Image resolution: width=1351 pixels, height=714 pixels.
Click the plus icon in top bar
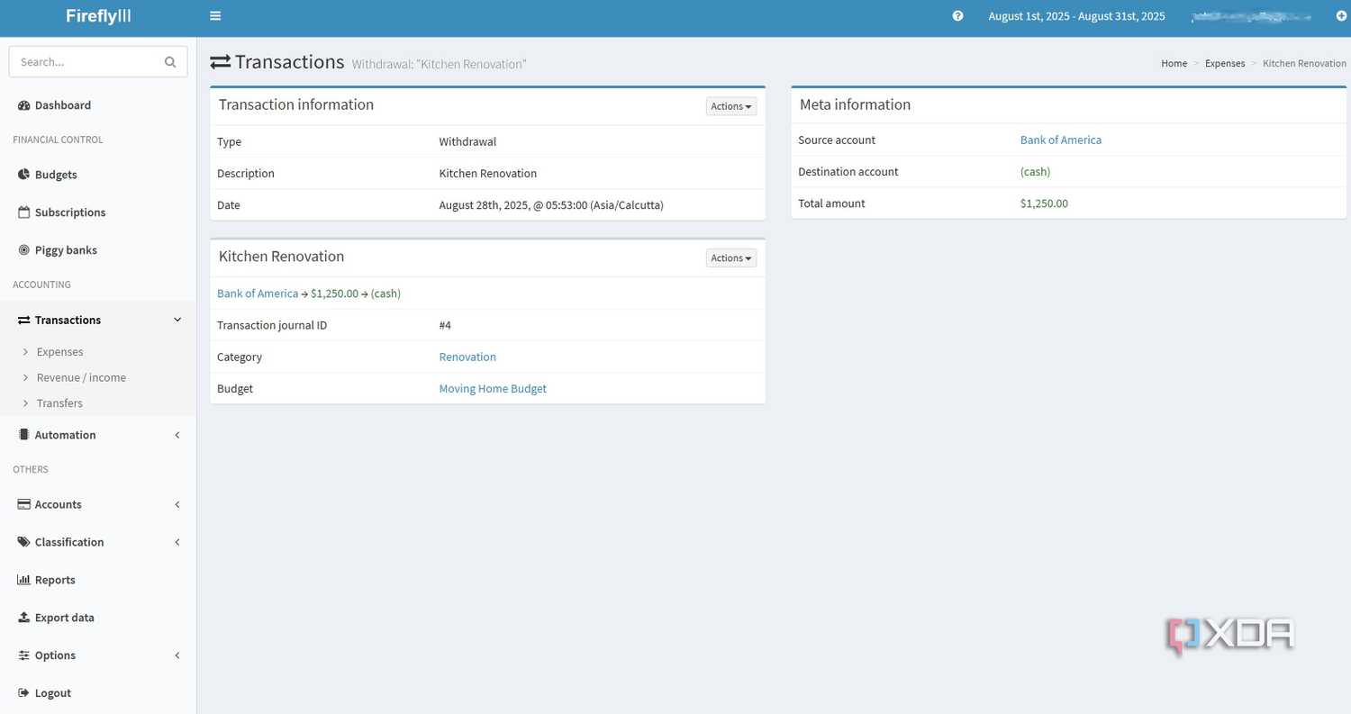(1341, 15)
